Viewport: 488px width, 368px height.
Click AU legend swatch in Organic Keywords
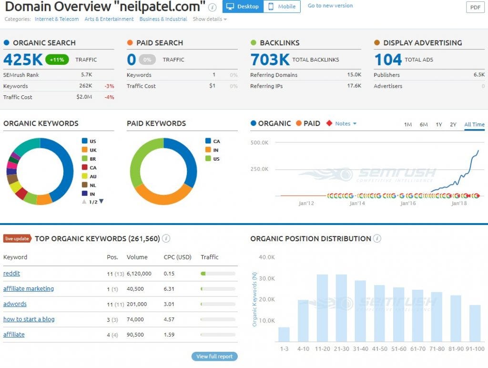pyautogui.click(x=85, y=176)
